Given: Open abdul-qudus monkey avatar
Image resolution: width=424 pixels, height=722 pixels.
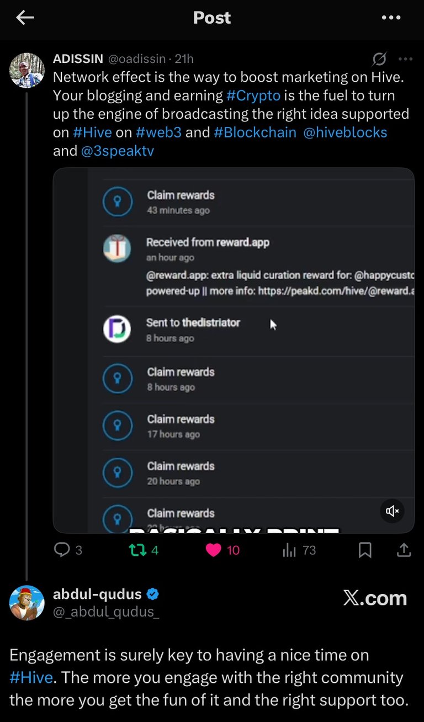Looking at the screenshot, I should point(27,603).
